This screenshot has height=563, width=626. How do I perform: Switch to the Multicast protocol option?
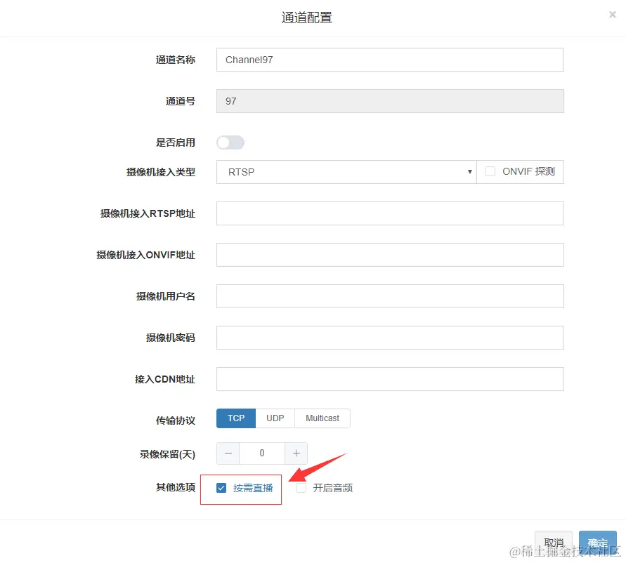click(x=322, y=418)
